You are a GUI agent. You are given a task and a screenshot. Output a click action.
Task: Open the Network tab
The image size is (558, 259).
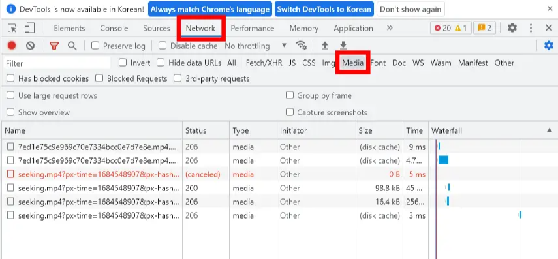click(x=200, y=29)
